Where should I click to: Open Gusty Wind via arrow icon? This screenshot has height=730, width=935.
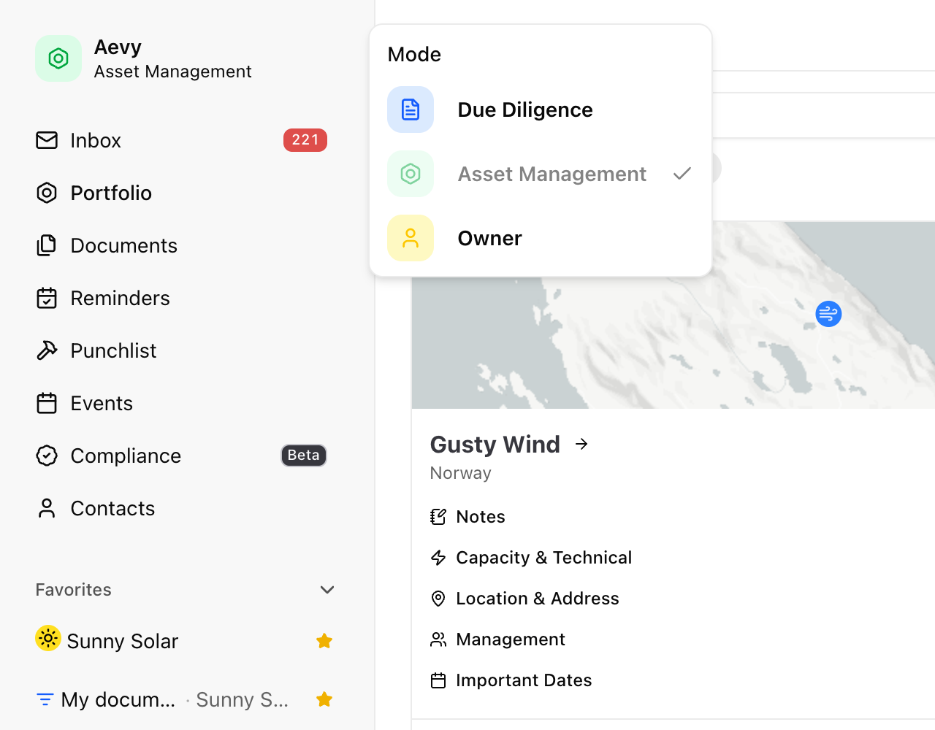point(581,444)
